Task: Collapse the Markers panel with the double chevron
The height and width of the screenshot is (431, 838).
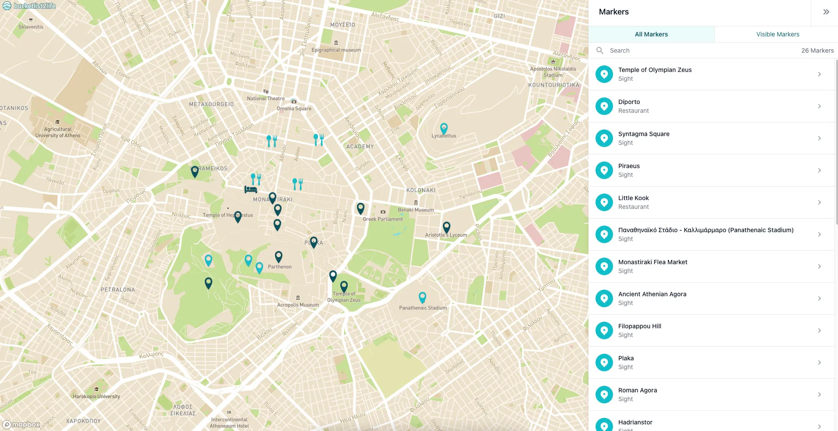Action: point(826,12)
